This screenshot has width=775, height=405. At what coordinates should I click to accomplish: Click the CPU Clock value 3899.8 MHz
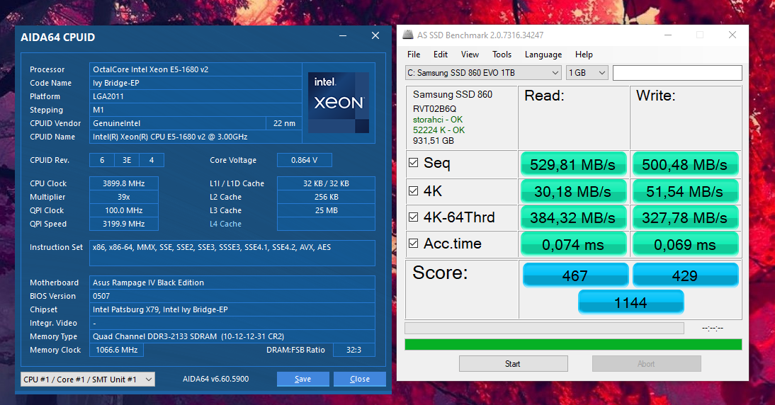point(123,183)
